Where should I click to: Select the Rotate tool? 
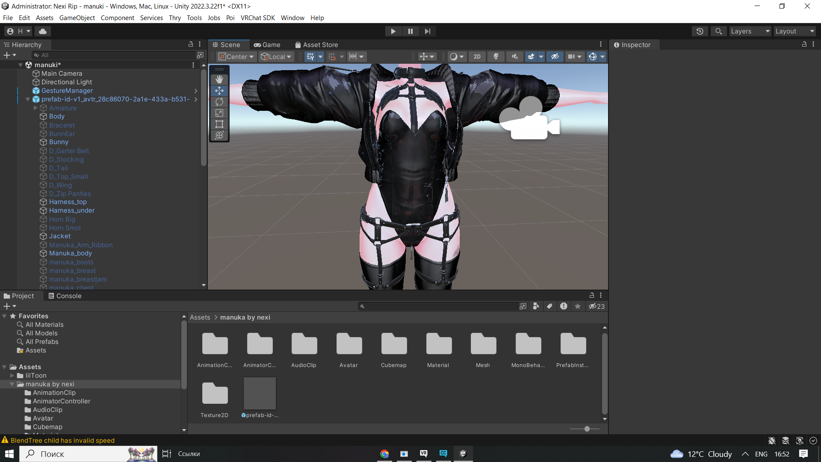coord(219,102)
